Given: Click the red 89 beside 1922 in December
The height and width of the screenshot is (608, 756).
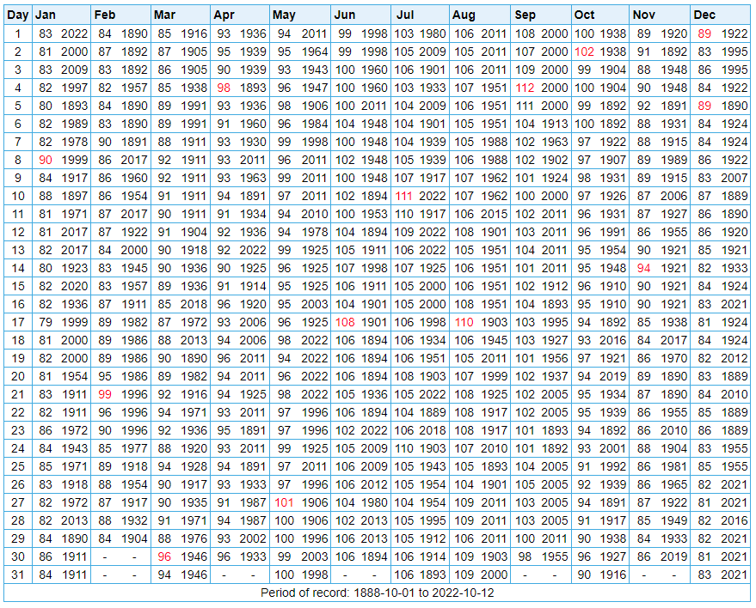Looking at the screenshot, I should click(x=705, y=33).
